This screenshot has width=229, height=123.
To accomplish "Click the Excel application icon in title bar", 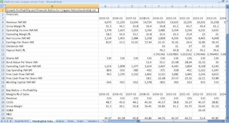I will pyautogui.click(x=2, y=2).
